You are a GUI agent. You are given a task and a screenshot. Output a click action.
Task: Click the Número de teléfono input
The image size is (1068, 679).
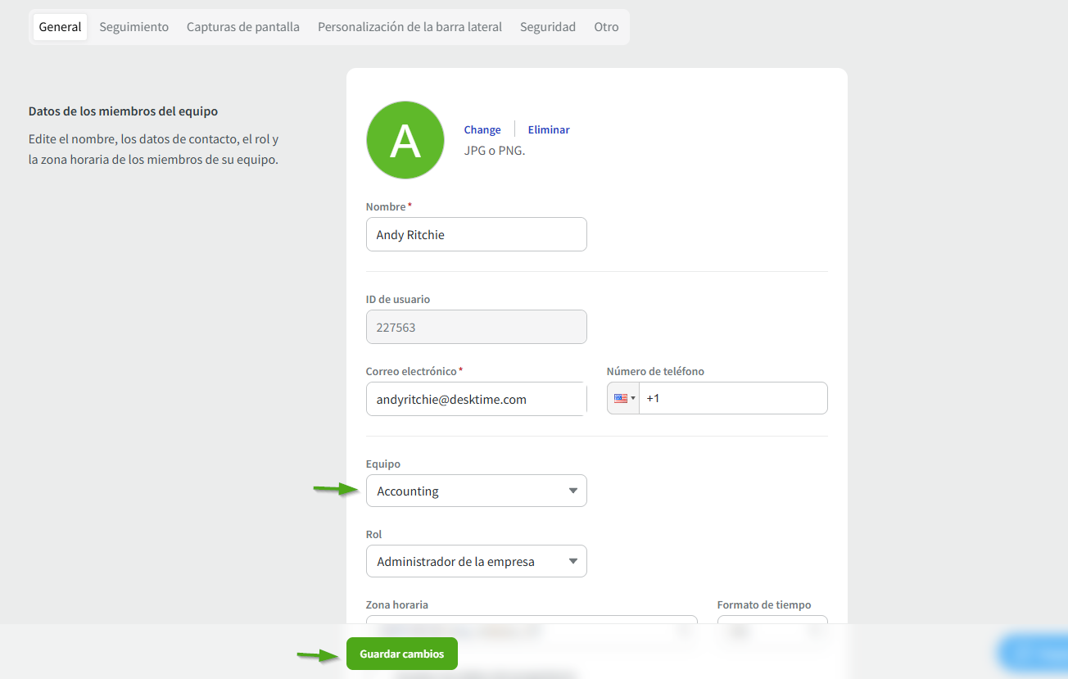732,398
